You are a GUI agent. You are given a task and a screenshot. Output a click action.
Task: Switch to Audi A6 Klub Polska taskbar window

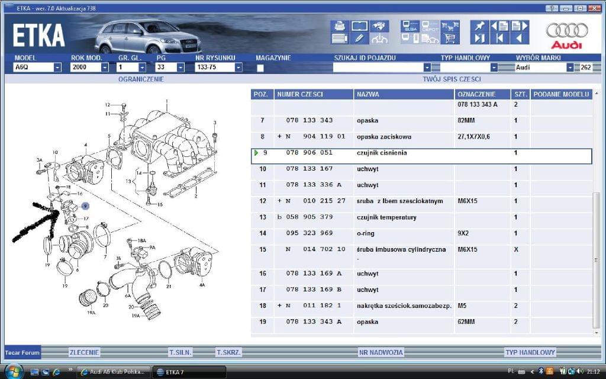(113, 372)
